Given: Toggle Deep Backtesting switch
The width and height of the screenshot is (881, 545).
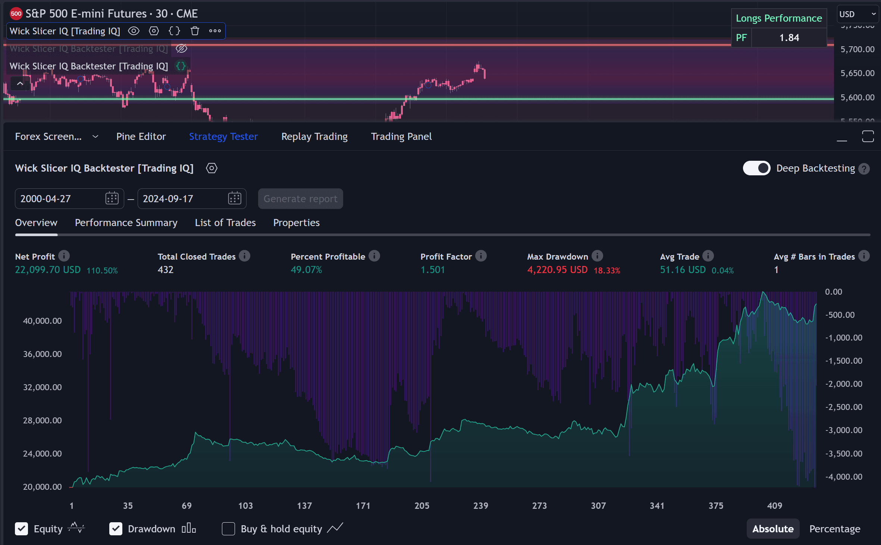Looking at the screenshot, I should tap(756, 168).
